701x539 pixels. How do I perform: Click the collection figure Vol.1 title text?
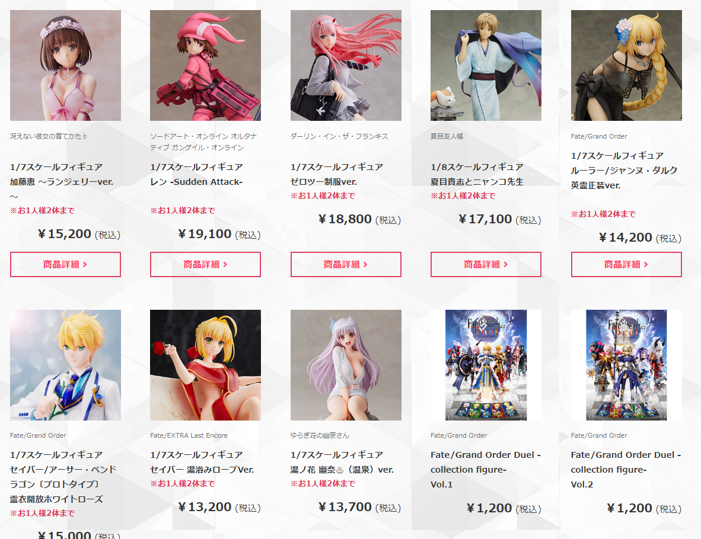(486, 469)
